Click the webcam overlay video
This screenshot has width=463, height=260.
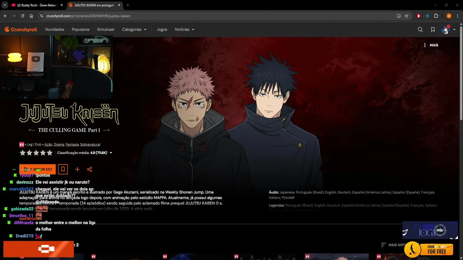56,67
